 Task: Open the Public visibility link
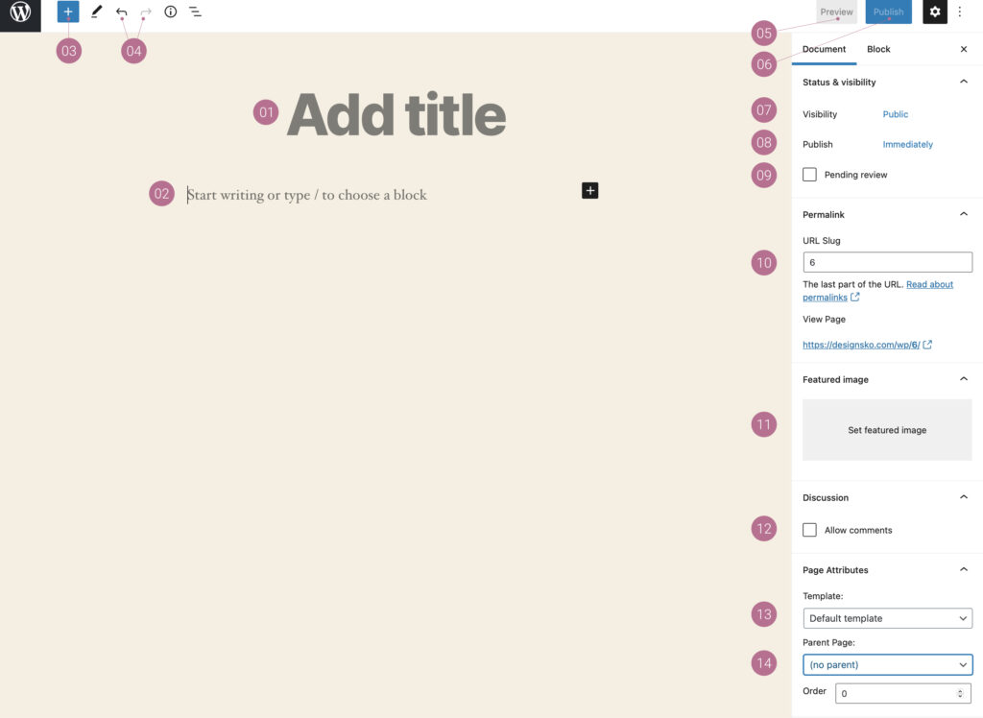coord(895,113)
